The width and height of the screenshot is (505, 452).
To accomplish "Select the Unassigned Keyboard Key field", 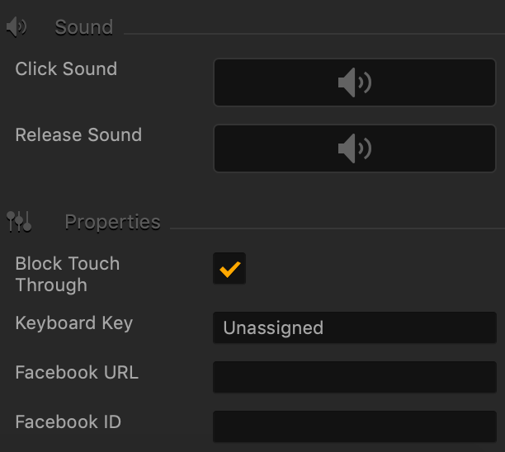I will tap(355, 327).
